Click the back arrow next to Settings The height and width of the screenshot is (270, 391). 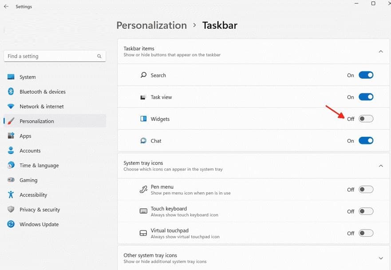point(6,7)
